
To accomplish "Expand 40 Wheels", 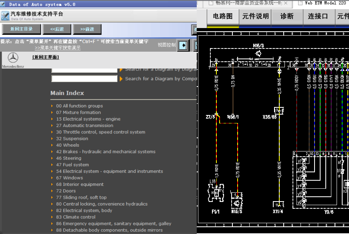I will [x=67, y=145].
